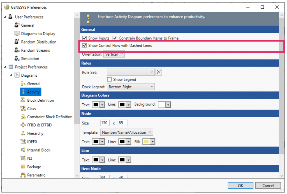Click the IDEF0 diagram icon
287x194 pixels.
23,141
